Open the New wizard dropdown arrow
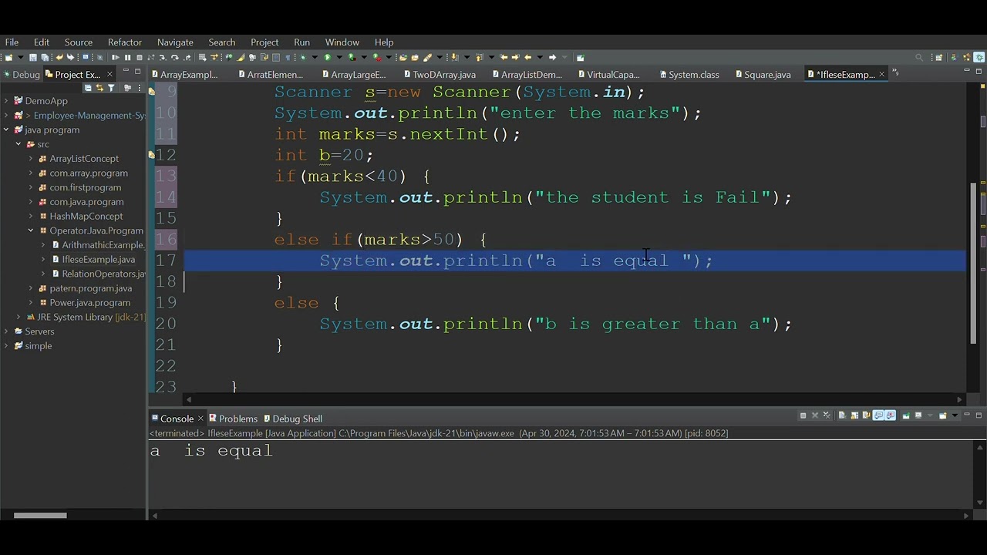 (x=21, y=57)
